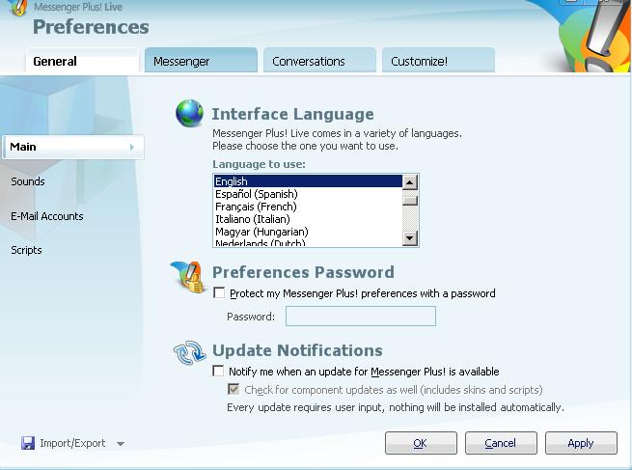Open the Conversations tab
The height and width of the screenshot is (470, 632).
point(318,61)
